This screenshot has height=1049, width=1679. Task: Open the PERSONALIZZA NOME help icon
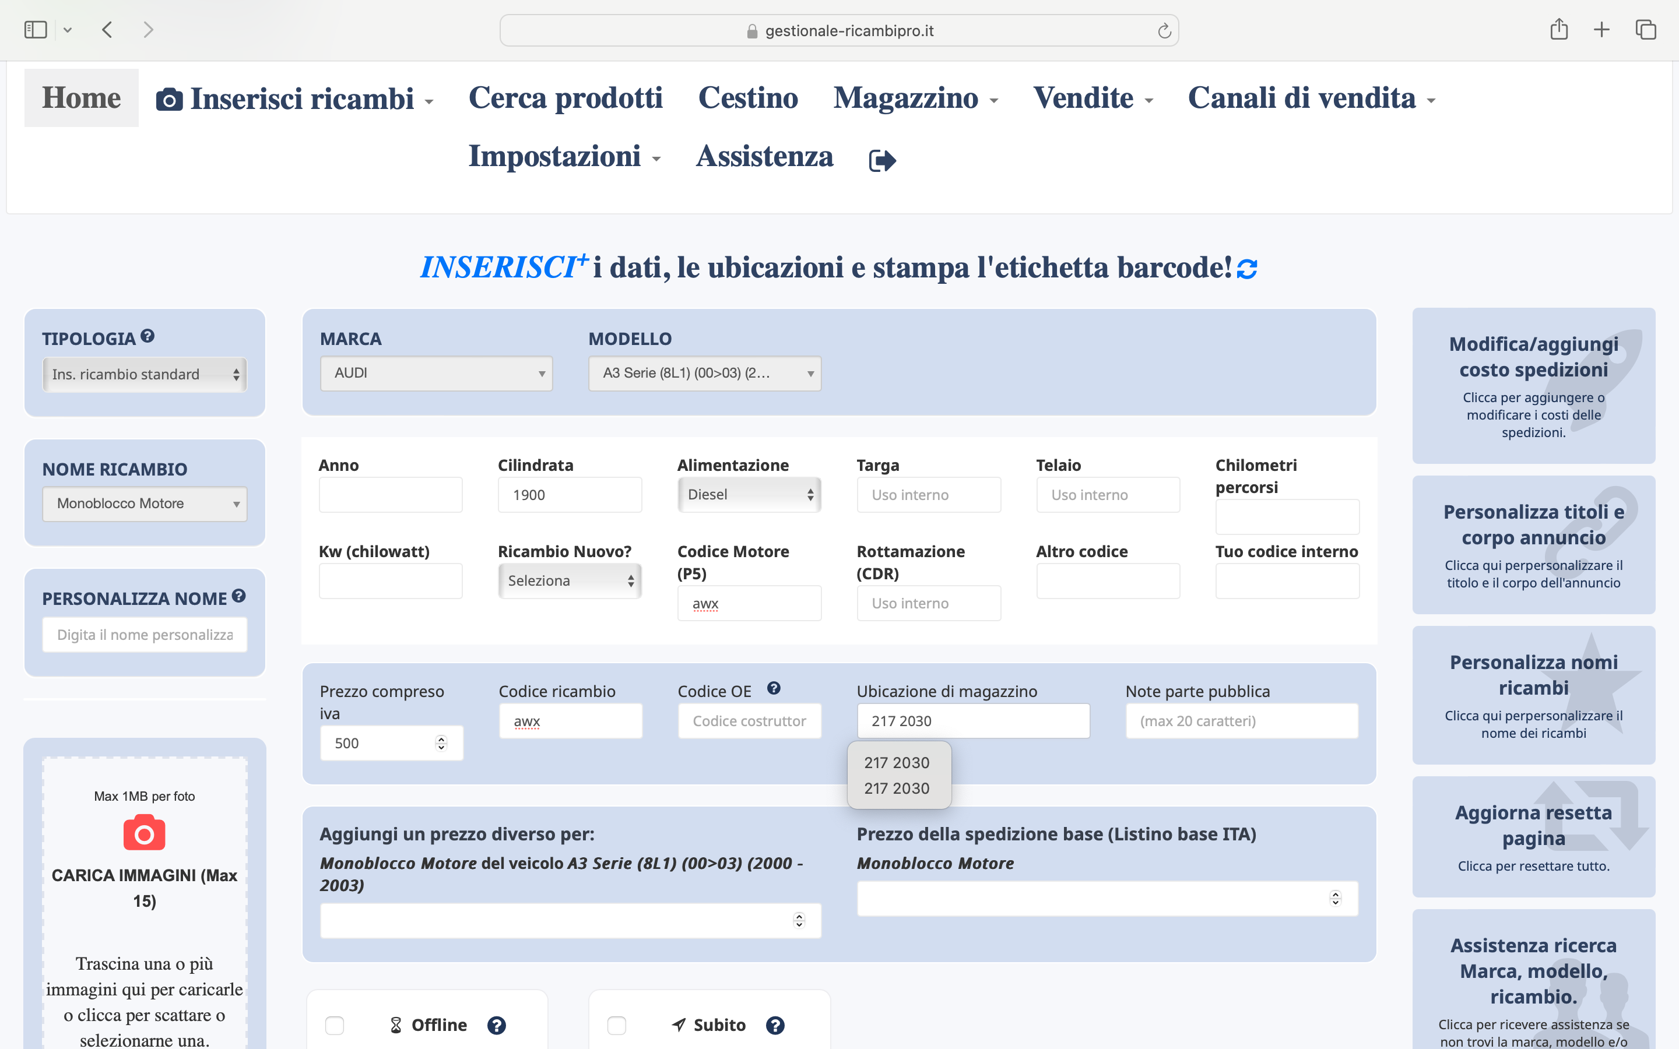[x=238, y=596]
